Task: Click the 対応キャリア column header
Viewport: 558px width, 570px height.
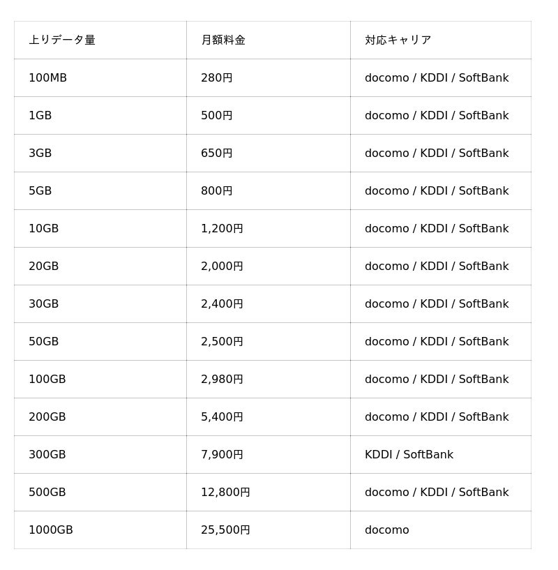Action: coord(441,40)
